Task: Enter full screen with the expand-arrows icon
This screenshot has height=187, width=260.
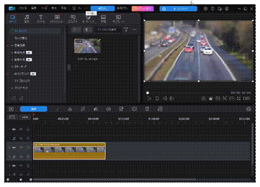Action: pos(238,98)
